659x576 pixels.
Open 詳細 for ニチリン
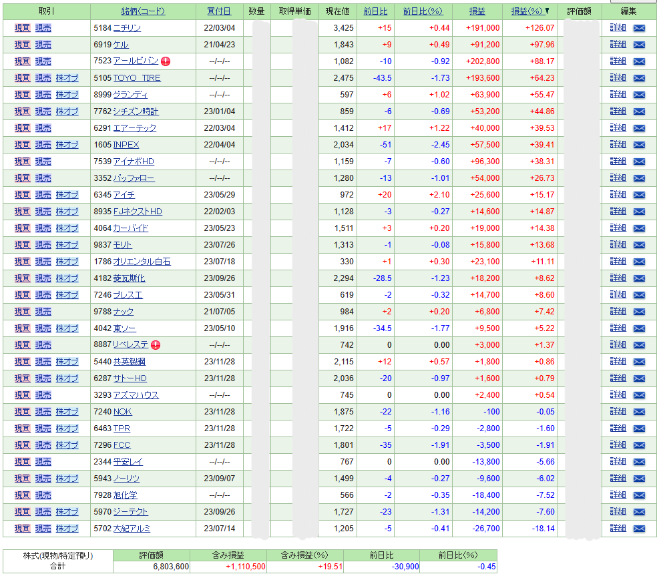(618, 28)
